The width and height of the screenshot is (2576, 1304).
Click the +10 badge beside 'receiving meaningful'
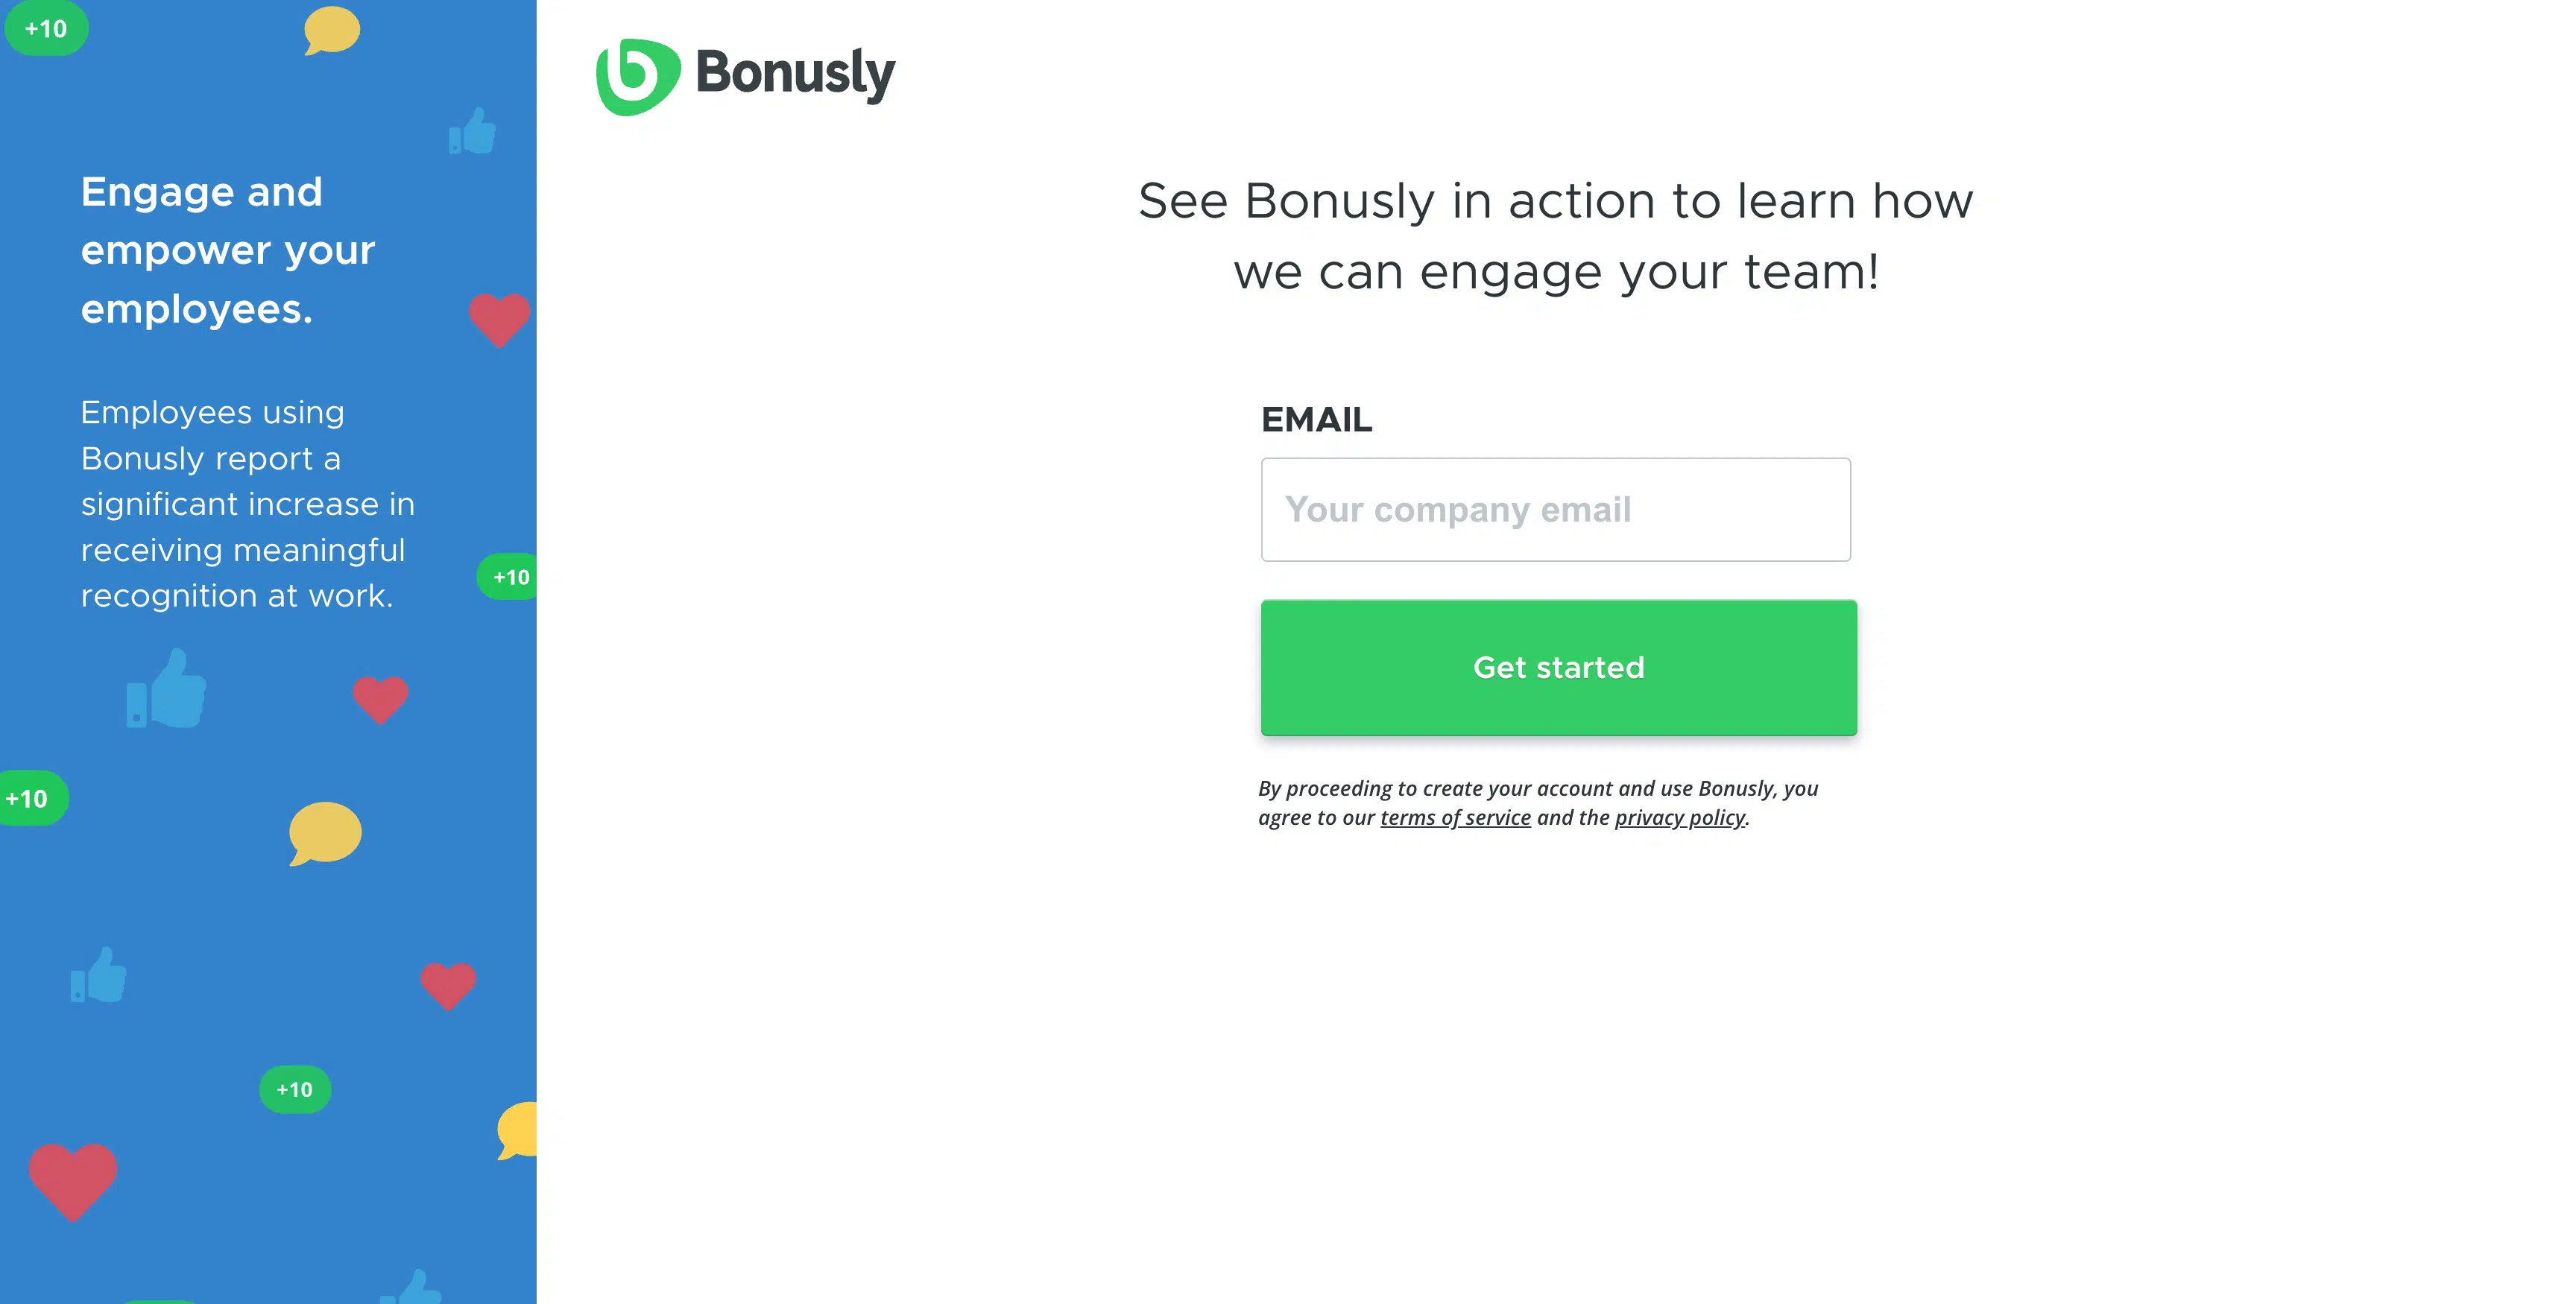point(510,577)
